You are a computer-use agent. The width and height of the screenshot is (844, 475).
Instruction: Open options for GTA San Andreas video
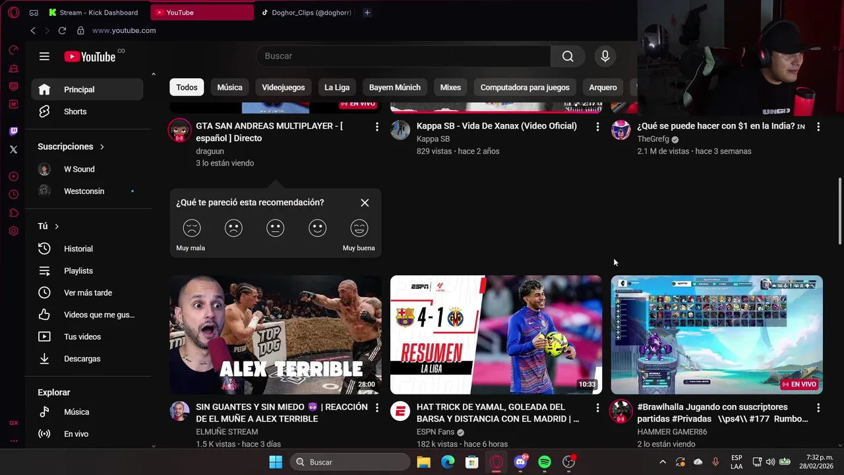377,126
